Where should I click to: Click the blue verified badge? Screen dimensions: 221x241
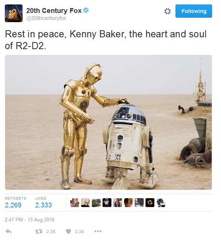tap(86, 10)
